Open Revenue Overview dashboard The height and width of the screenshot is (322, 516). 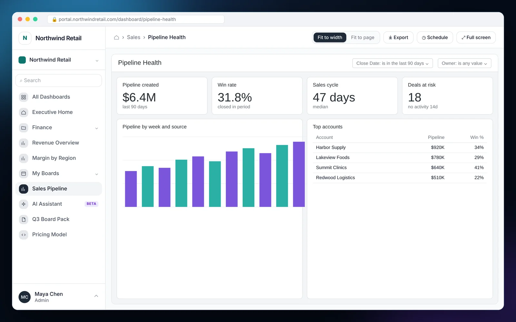[59, 143]
